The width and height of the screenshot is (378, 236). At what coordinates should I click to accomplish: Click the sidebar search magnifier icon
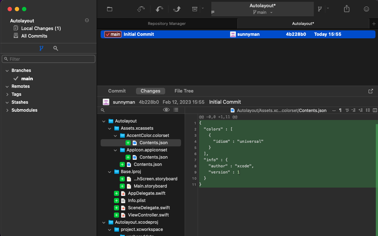pos(56,48)
